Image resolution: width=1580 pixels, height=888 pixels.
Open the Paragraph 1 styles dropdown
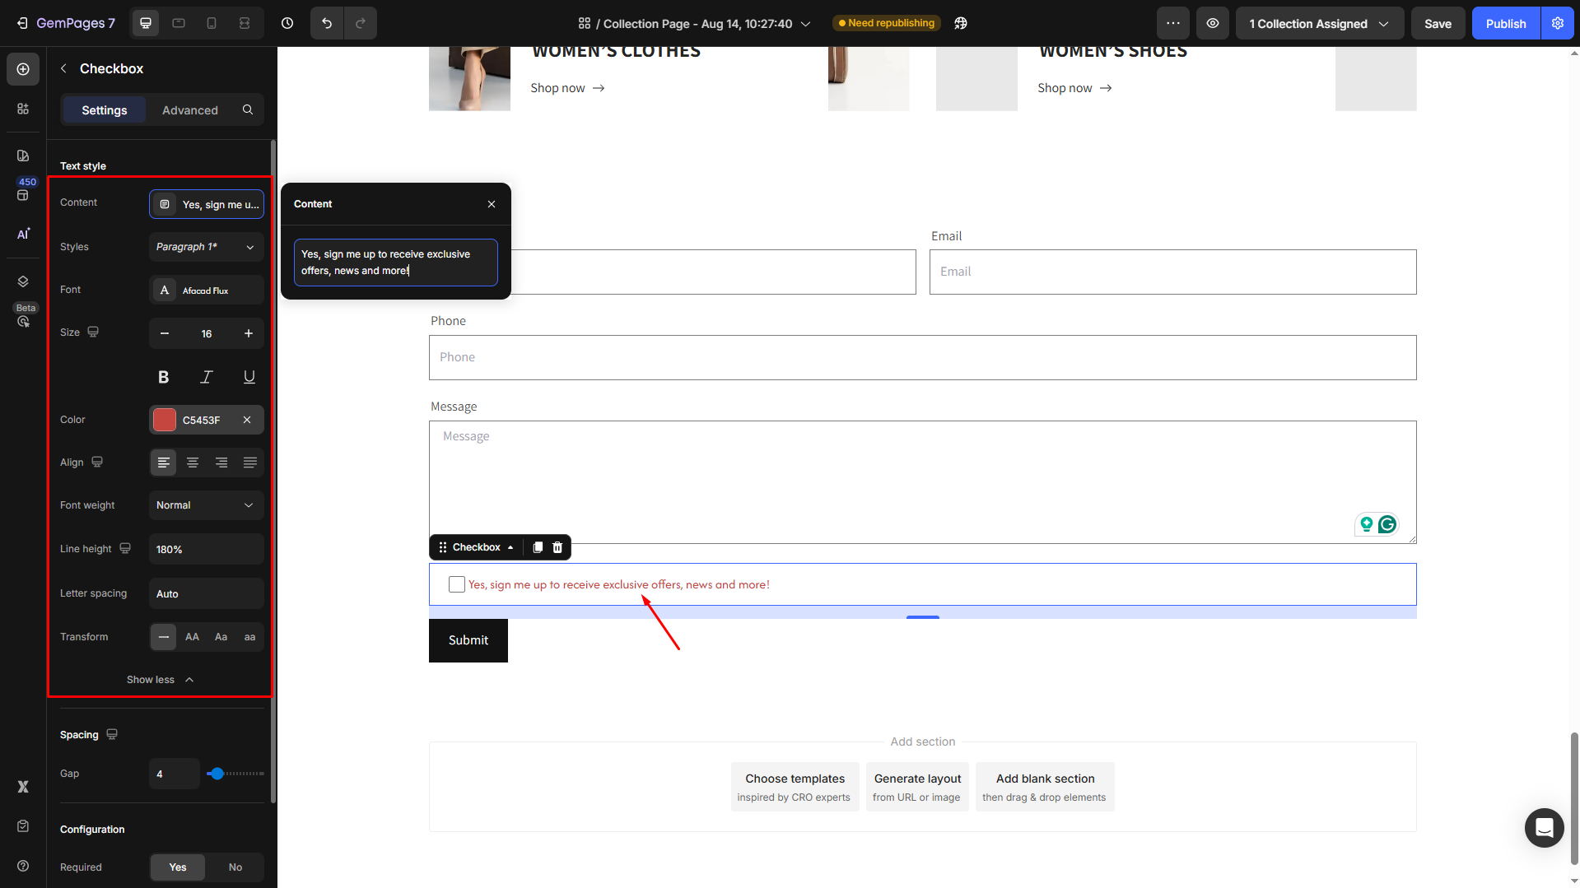click(206, 247)
